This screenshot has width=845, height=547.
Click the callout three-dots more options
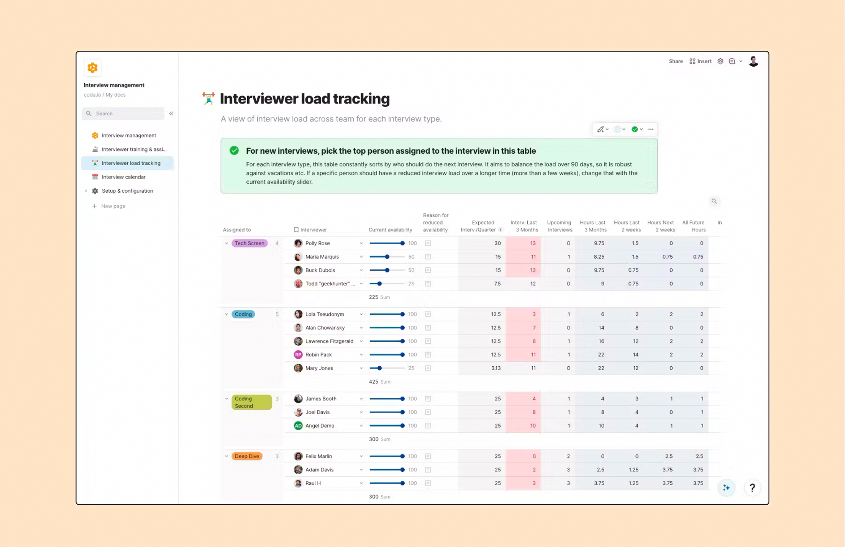[x=651, y=129]
